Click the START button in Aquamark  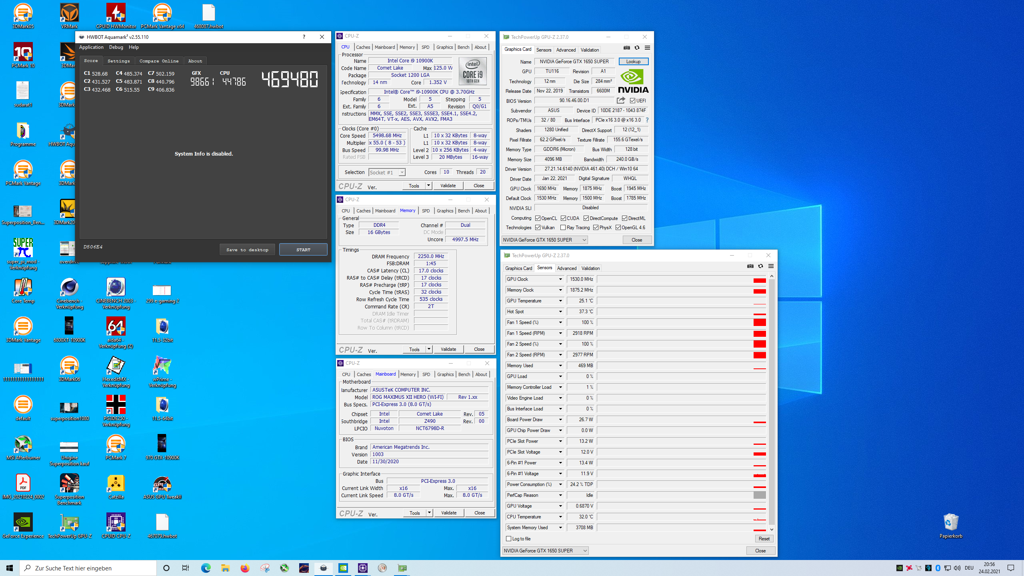tap(303, 250)
